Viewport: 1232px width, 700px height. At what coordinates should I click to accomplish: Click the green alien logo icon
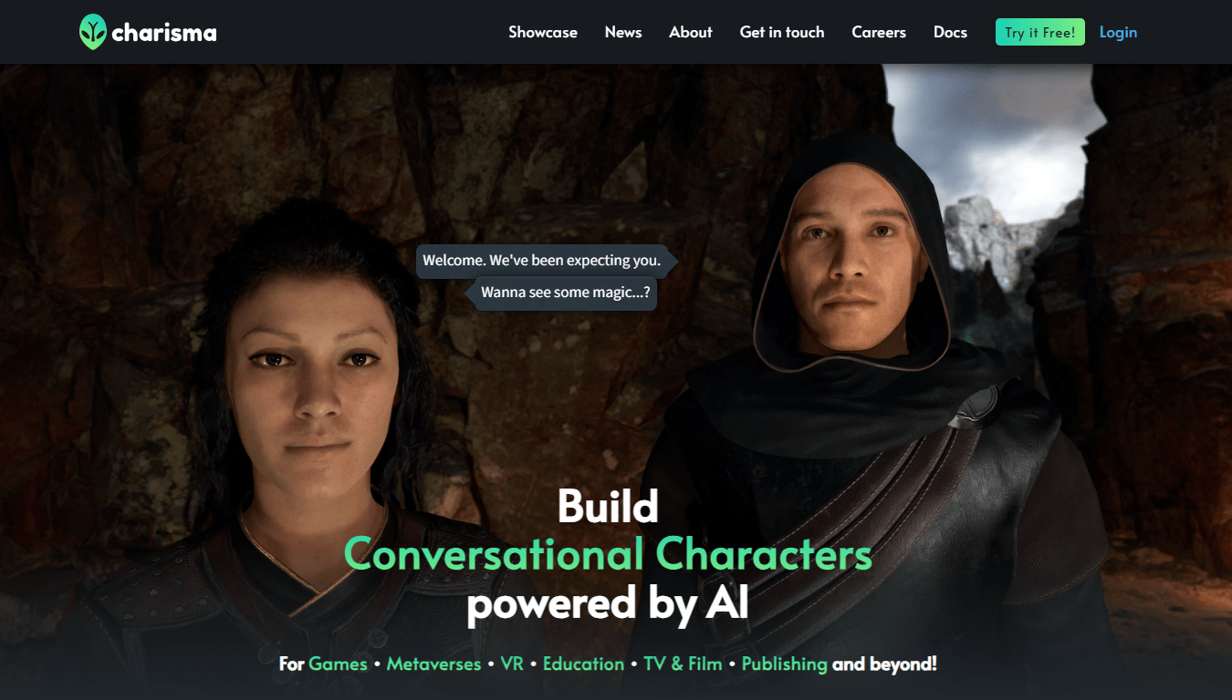coord(93,32)
